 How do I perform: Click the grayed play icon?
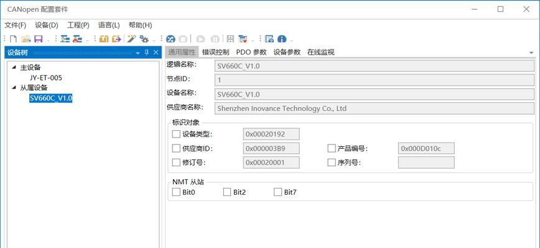[x=201, y=39]
